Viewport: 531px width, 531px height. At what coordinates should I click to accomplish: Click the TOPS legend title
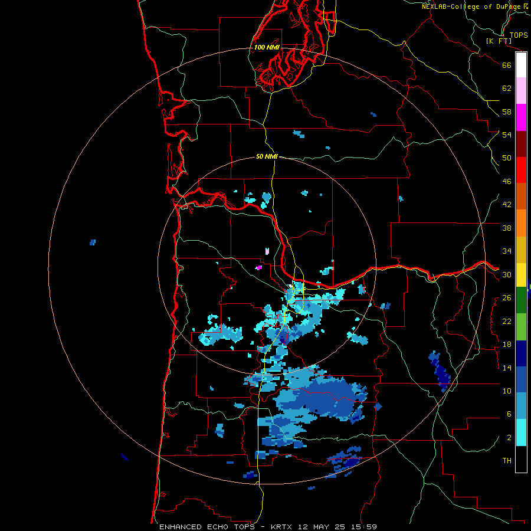pos(519,35)
